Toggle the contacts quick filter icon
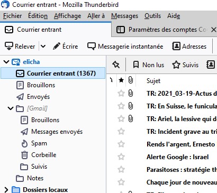The height and width of the screenshot is (193, 217). click(x=211, y=65)
